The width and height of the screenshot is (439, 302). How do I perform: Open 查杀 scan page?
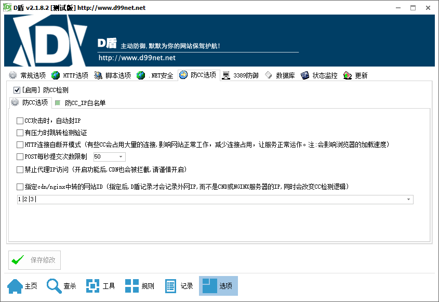(62, 286)
